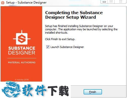Image resolution: width=127 pixels, height=98 pixels.
Task: Click the Finish button
Action: [x=93, y=92]
